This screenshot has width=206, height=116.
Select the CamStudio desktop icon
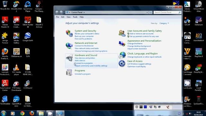click(x=187, y=84)
